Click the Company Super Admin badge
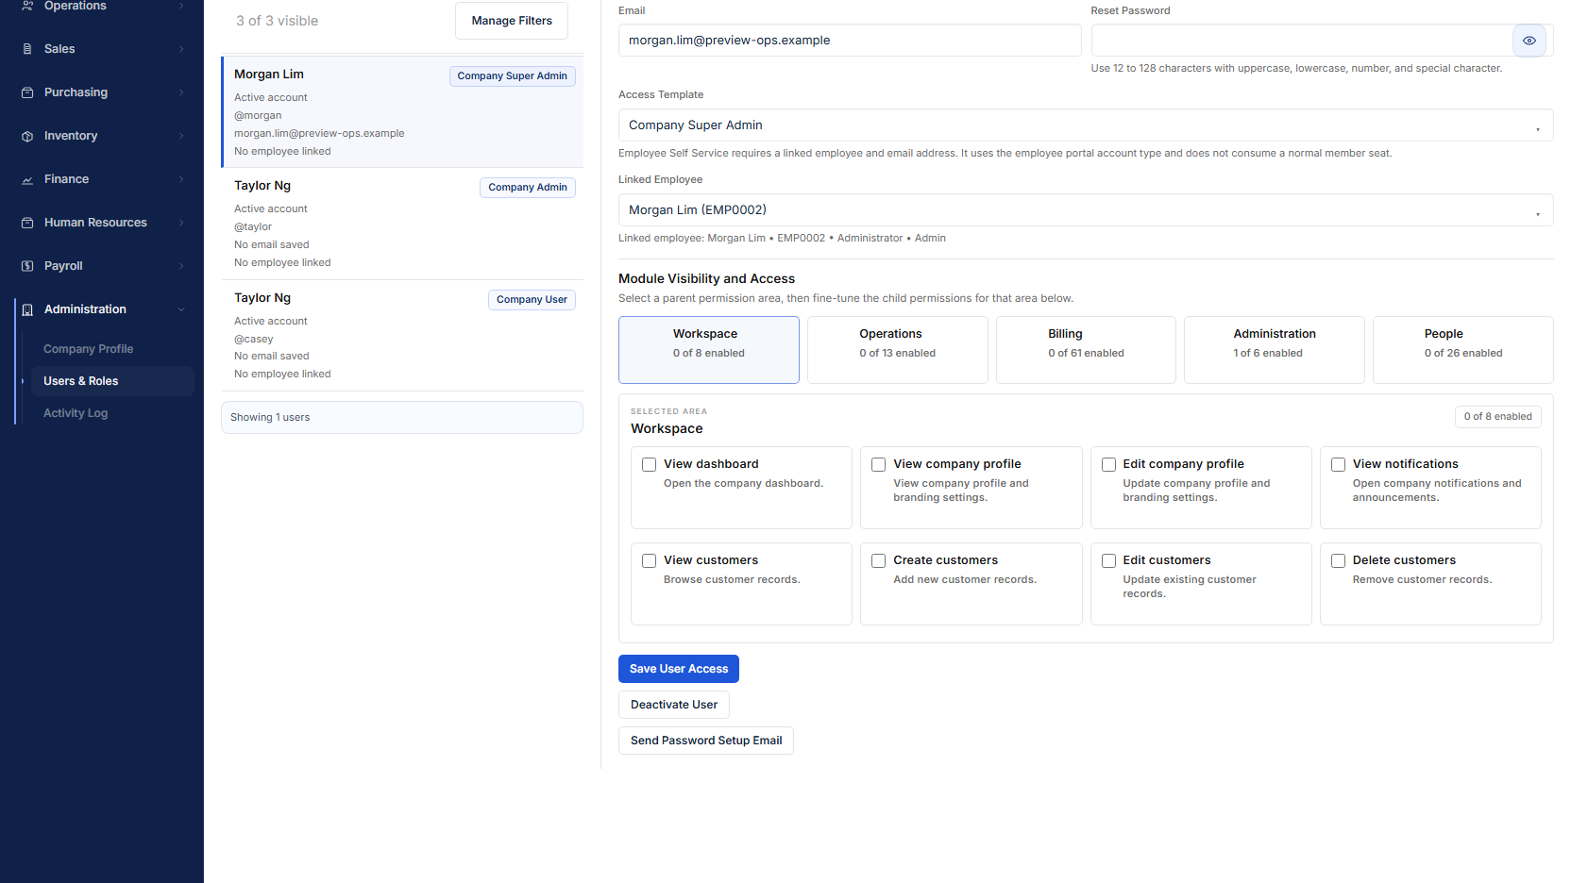This screenshot has height=883, width=1571. point(513,76)
